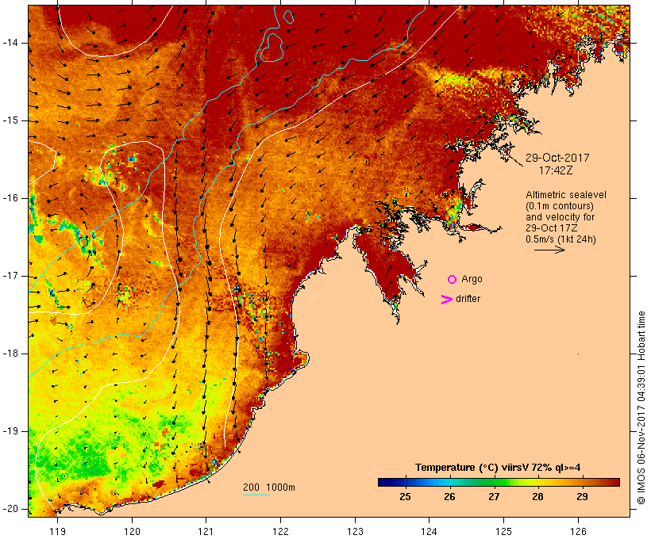Viewport: 651px width, 539px height.
Task: Click the '28' colorbar tick label
Action: click(x=537, y=497)
